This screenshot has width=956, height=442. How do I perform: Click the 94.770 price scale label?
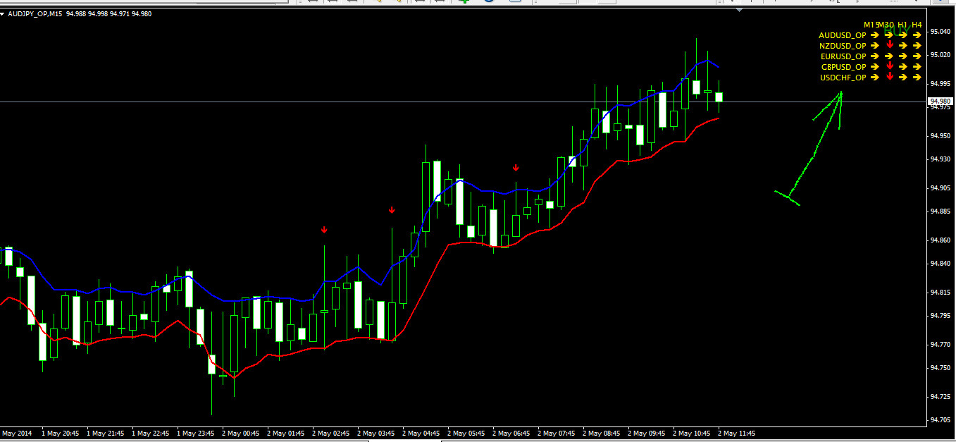(941, 344)
